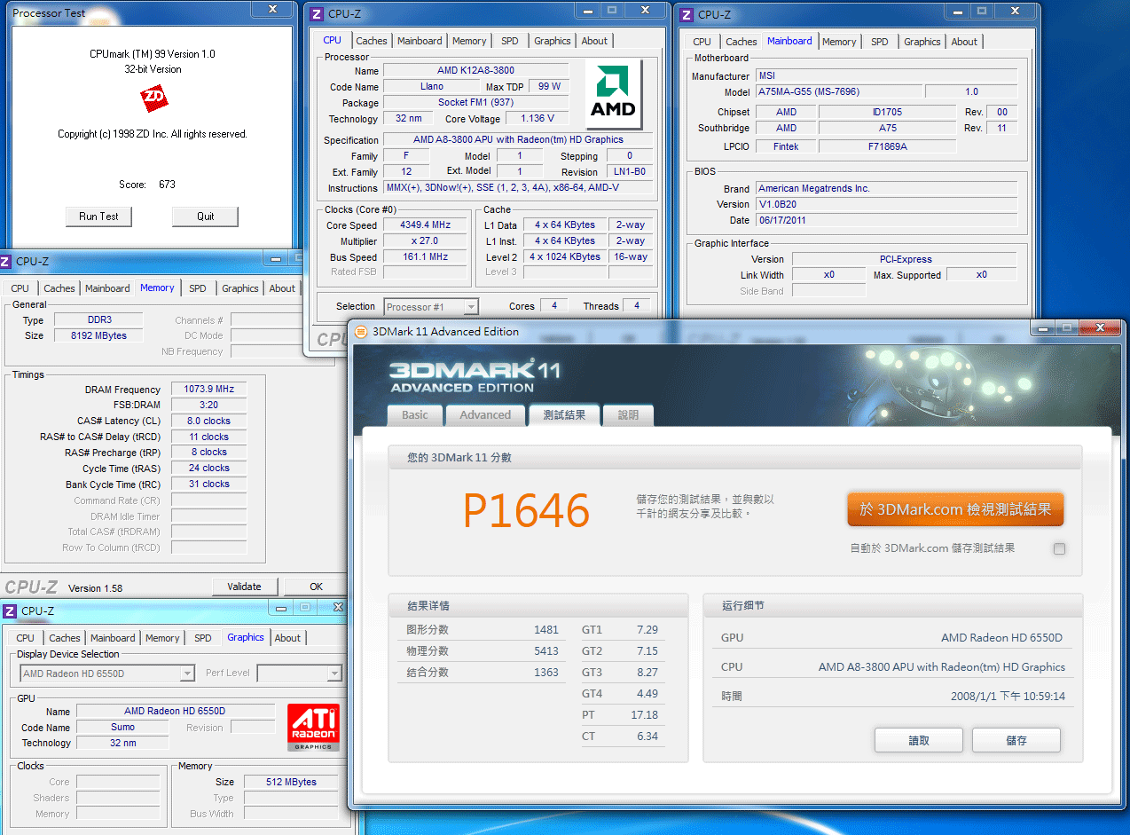Click the Validate button in CPU-Z
The height and width of the screenshot is (835, 1130).
pyautogui.click(x=245, y=587)
